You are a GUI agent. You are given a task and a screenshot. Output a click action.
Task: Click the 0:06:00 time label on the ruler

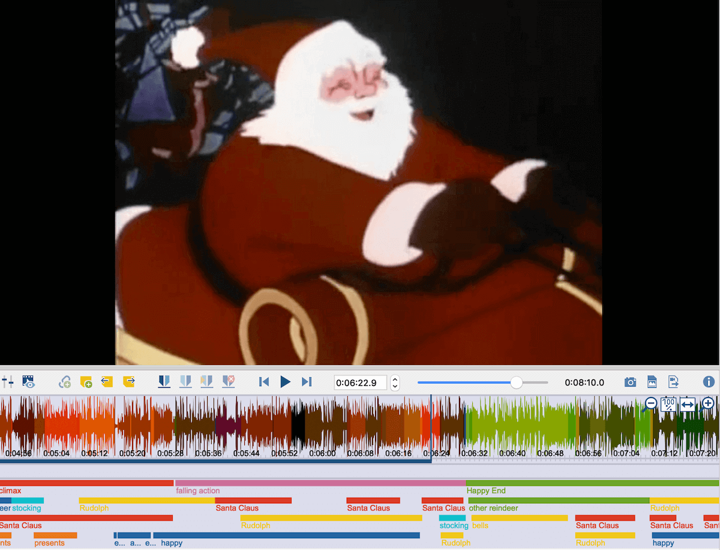tap(322, 453)
